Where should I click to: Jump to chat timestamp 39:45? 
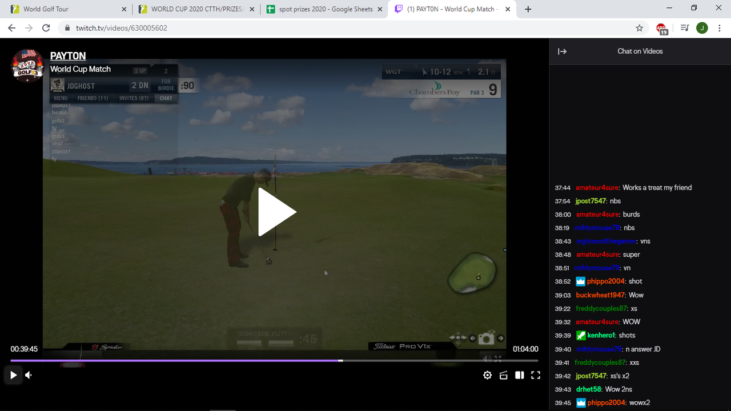[563, 403]
